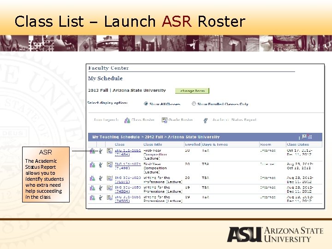Click the Room column header
332x249 pixels.
click(x=266, y=144)
